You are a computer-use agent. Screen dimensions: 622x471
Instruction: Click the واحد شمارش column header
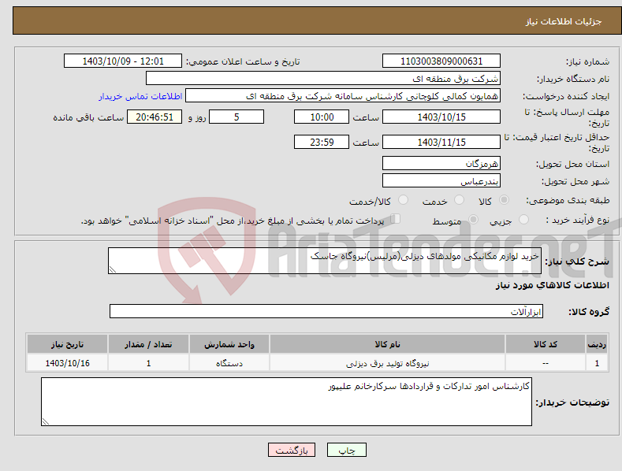(x=229, y=344)
